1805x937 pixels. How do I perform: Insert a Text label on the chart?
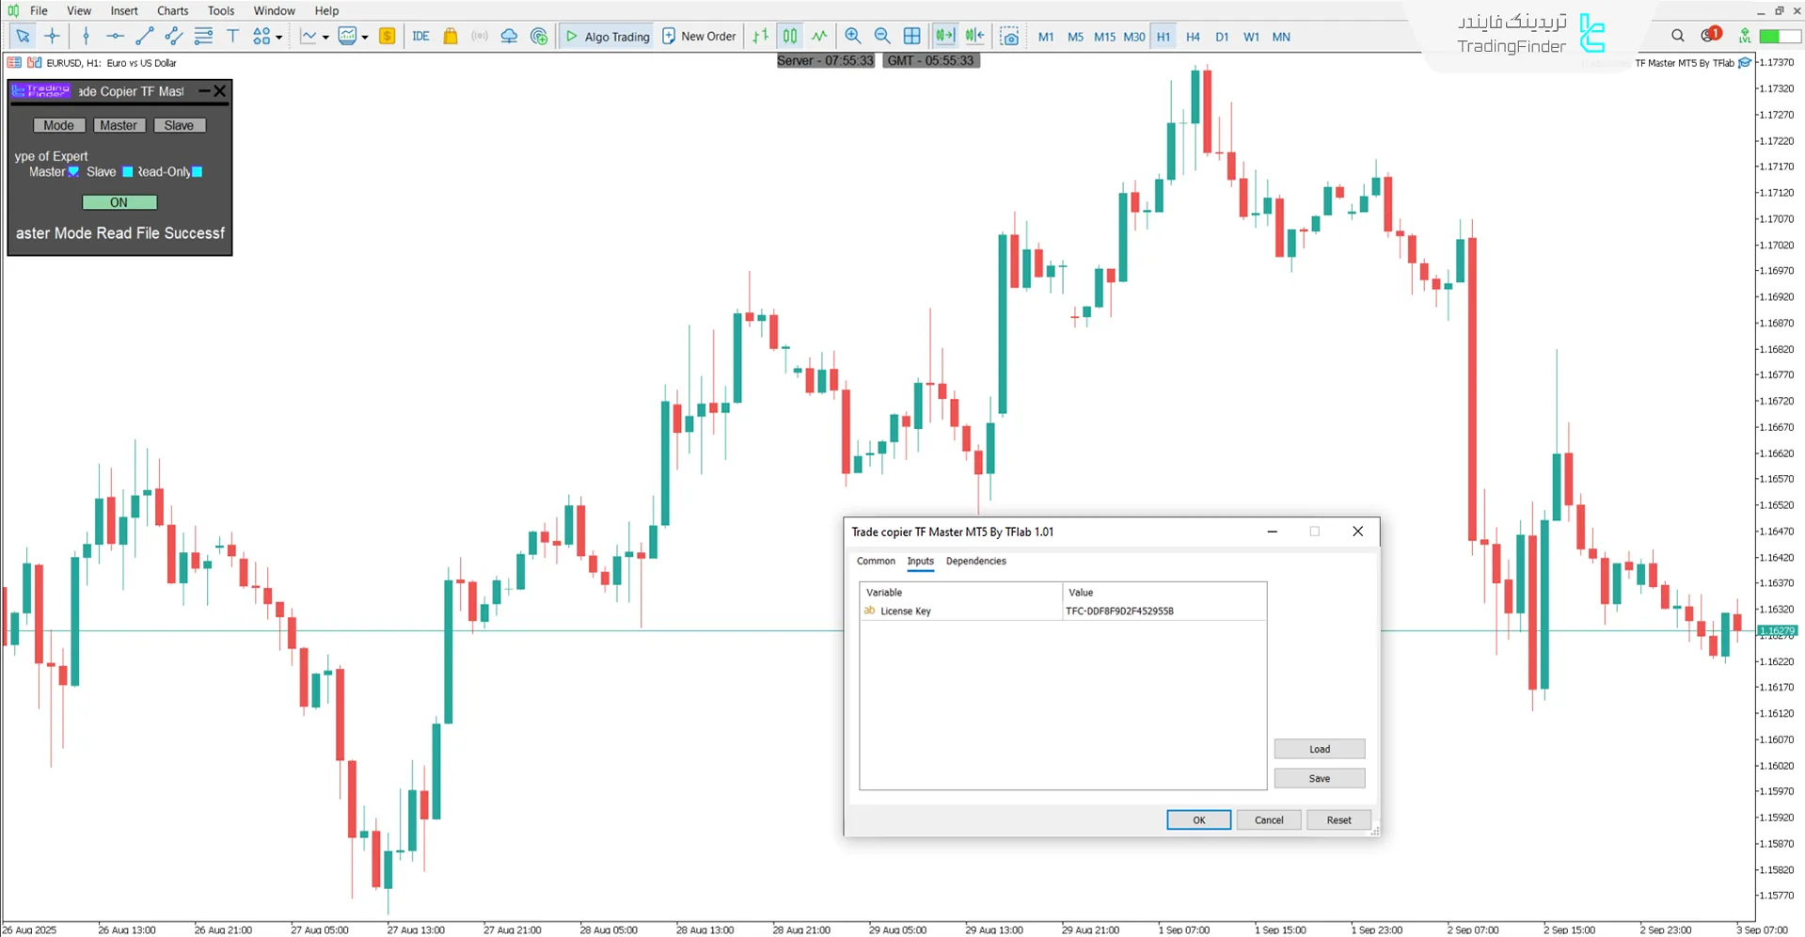(x=232, y=36)
